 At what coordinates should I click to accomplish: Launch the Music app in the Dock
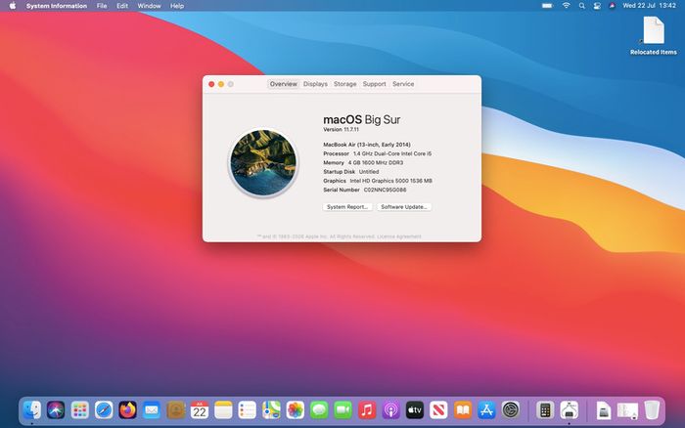tap(367, 410)
